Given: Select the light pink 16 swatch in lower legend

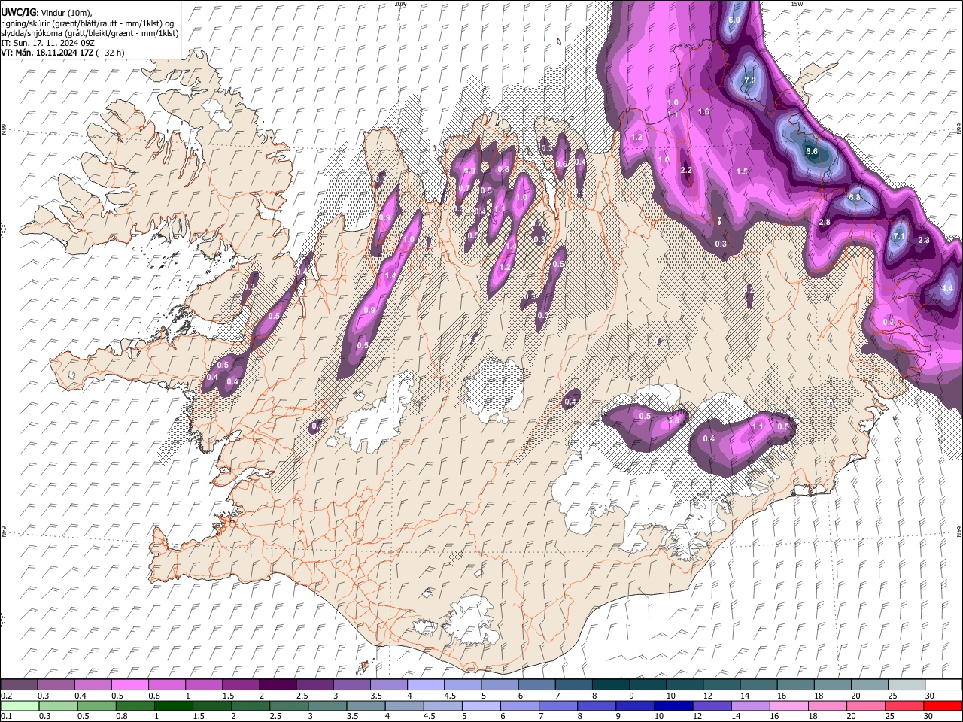Looking at the screenshot, I should click(790, 705).
